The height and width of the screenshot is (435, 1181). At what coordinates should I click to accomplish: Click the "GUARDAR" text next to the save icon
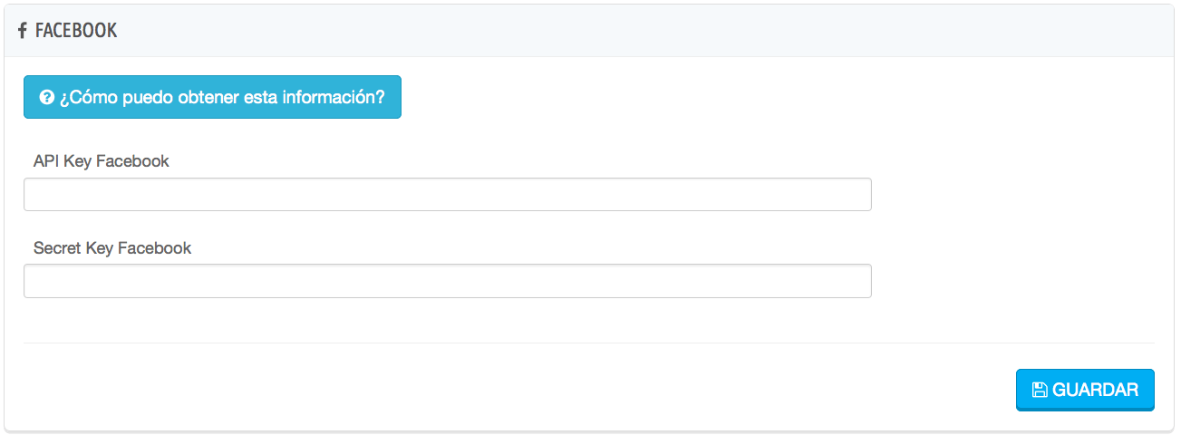pyautogui.click(x=1095, y=390)
